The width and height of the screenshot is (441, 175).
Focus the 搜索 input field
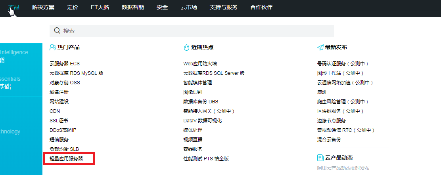coord(192,31)
